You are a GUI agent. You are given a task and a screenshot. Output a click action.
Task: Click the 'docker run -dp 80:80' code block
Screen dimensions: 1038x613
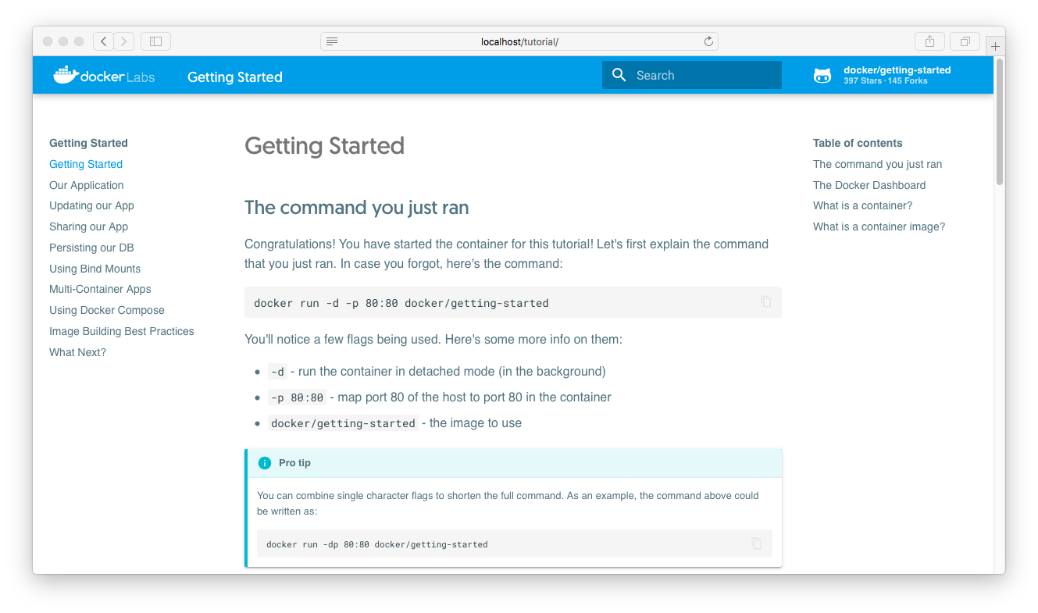point(515,544)
